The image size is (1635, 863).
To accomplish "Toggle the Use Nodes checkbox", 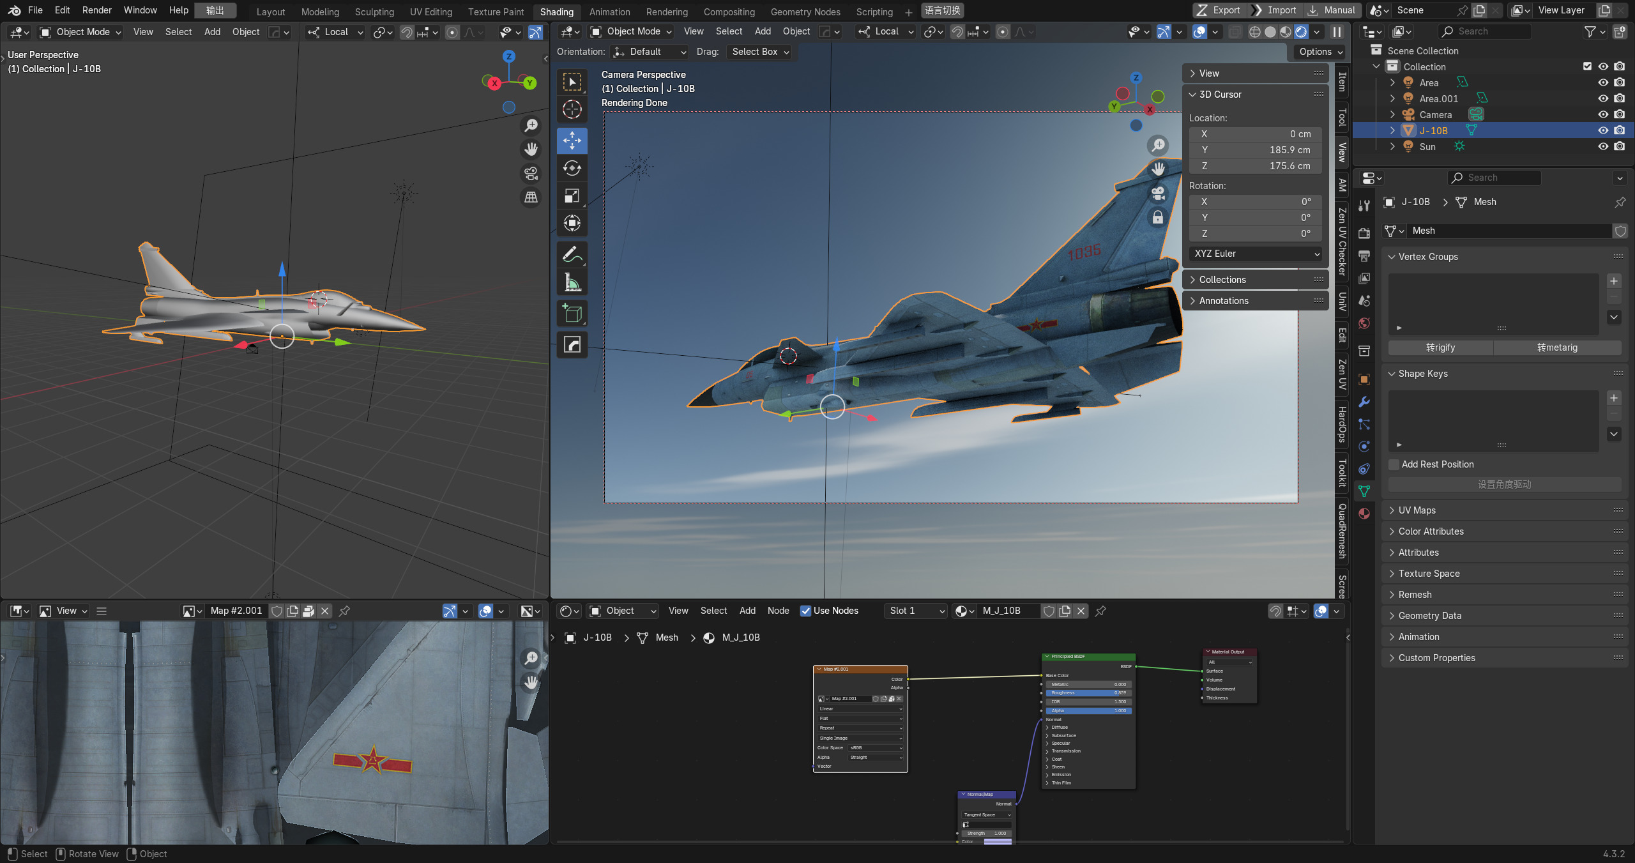I will (806, 611).
